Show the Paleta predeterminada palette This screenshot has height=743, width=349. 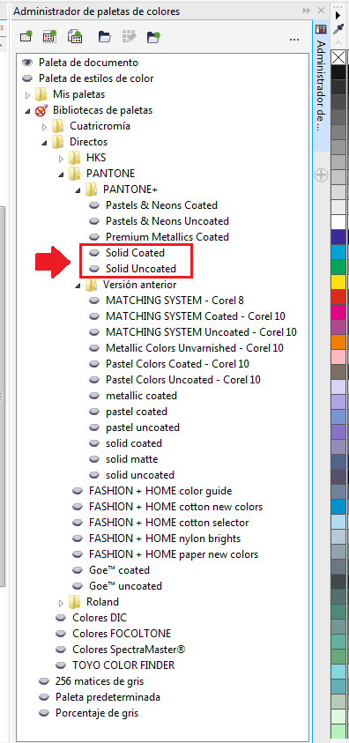pyautogui.click(x=45, y=697)
